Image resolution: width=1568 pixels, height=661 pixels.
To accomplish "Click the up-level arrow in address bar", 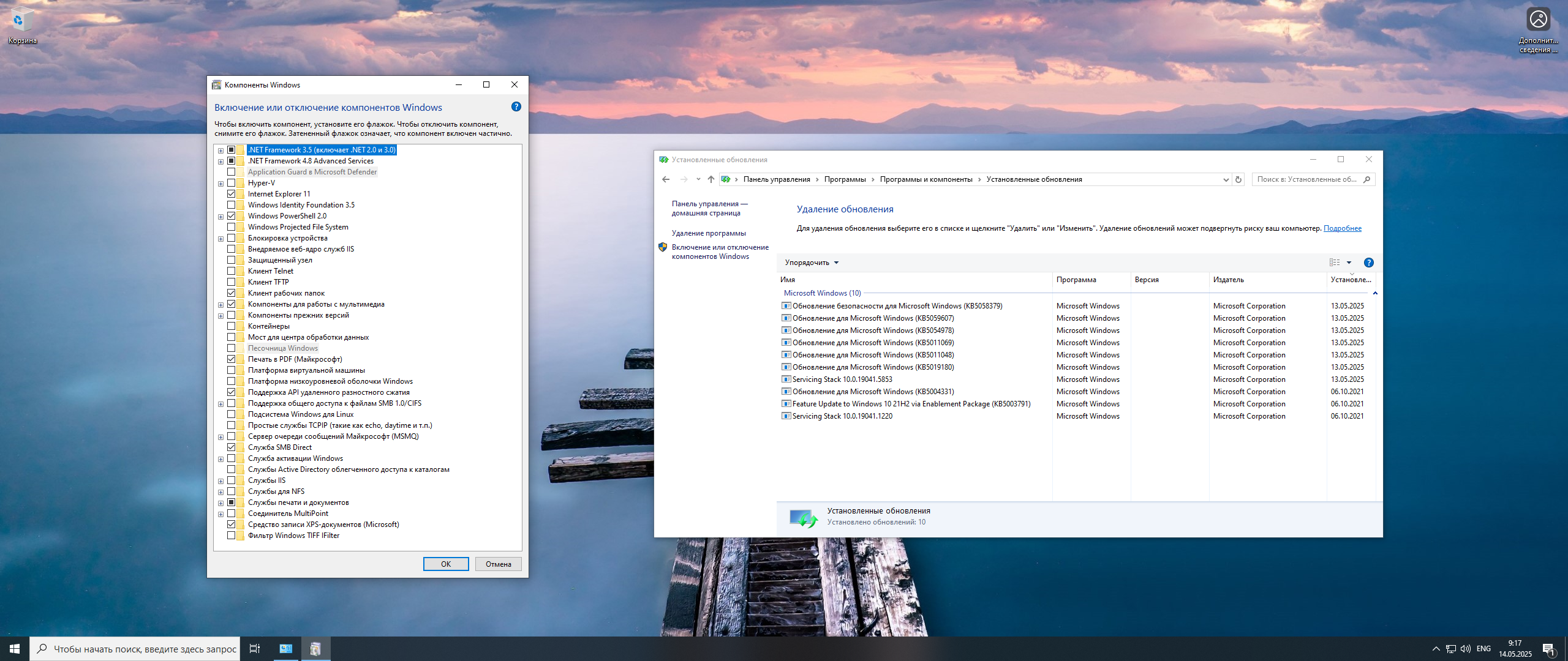I will click(710, 179).
